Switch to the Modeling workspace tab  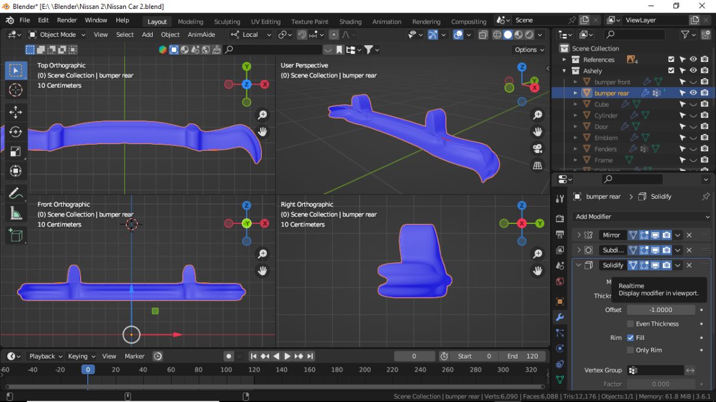pyautogui.click(x=190, y=21)
